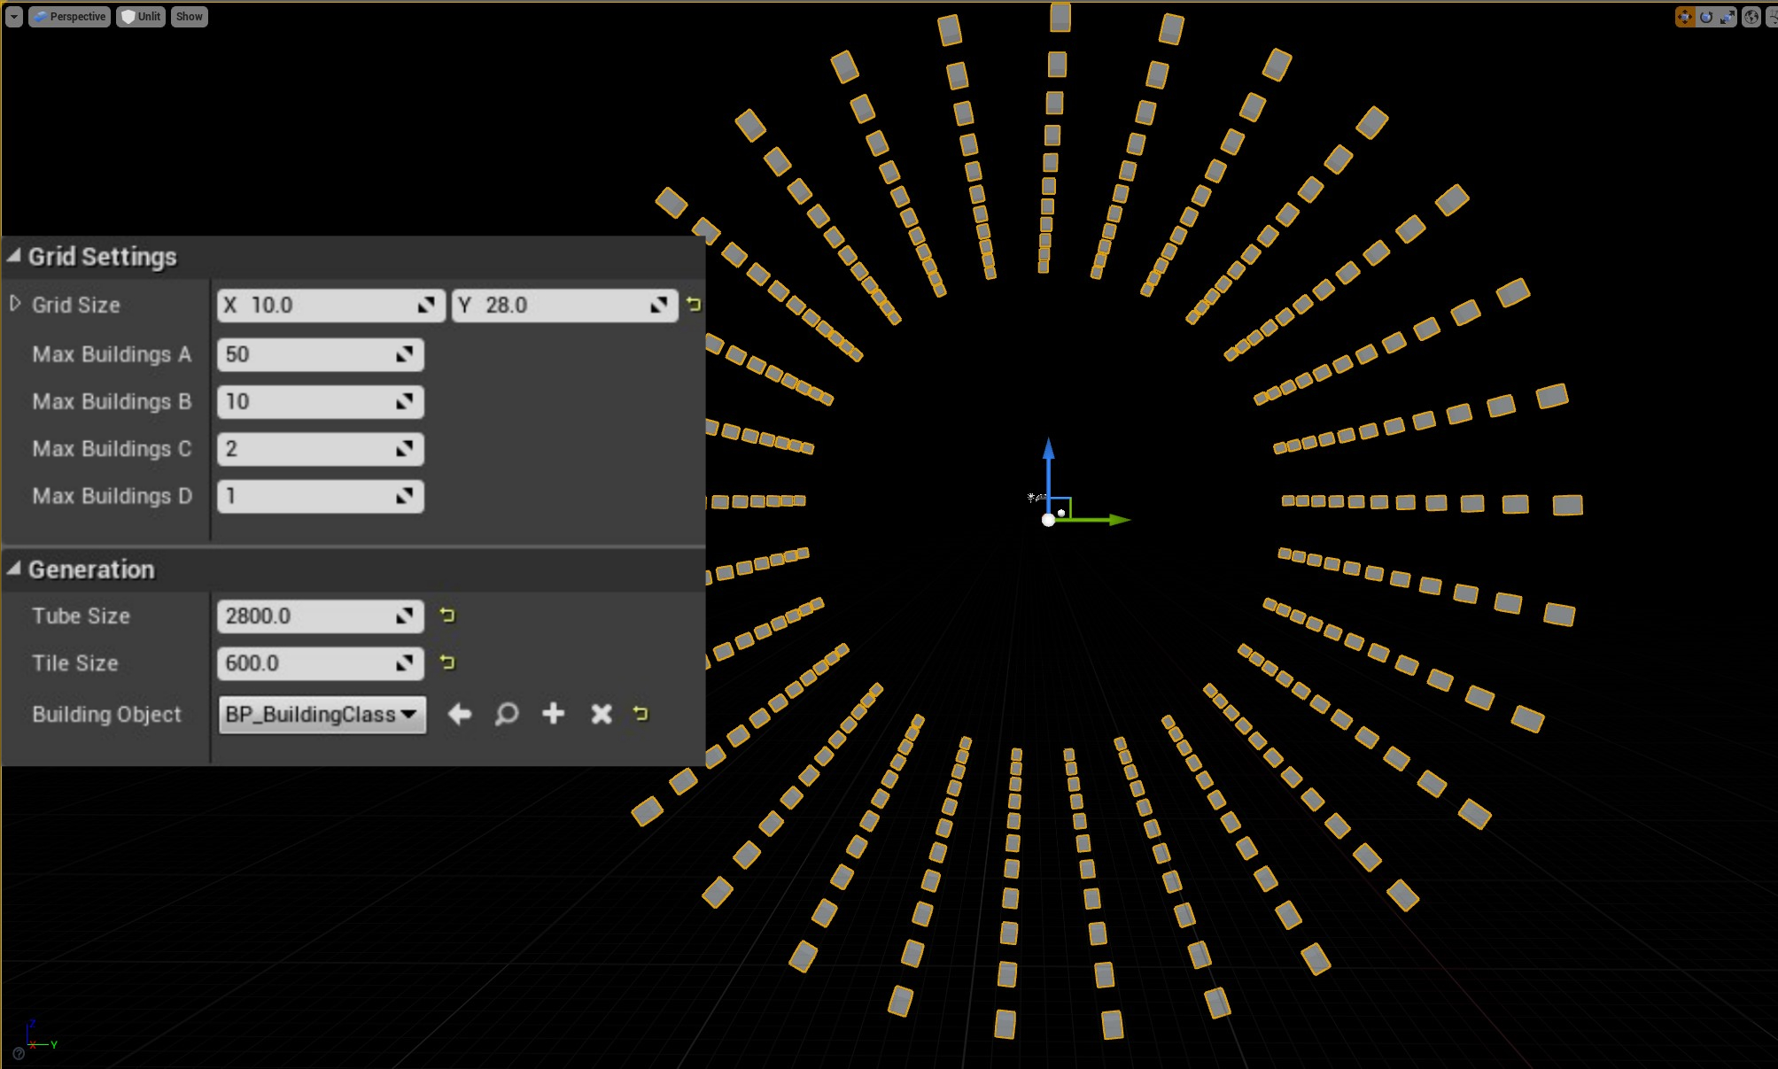Toggle world coordinate space globe icon

coord(1751,17)
